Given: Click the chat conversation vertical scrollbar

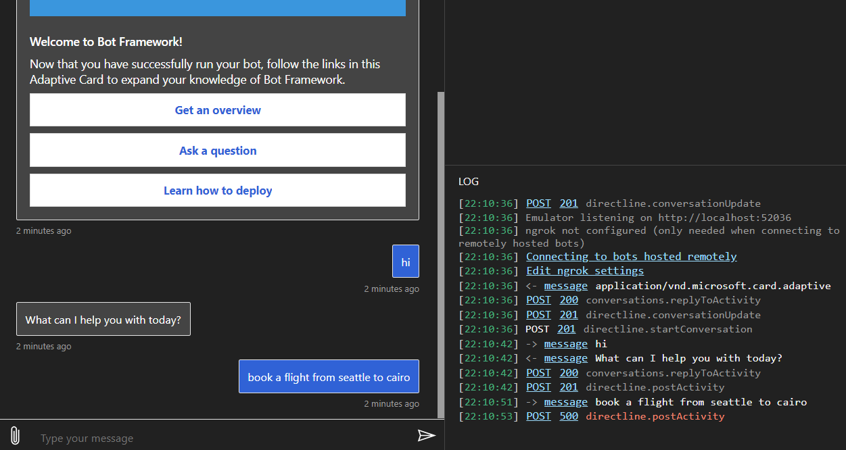Looking at the screenshot, I should (x=441, y=254).
